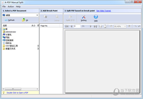This screenshot has height=99, width=143.
Task: Select the 回收站 item
Action: coord(7,43)
